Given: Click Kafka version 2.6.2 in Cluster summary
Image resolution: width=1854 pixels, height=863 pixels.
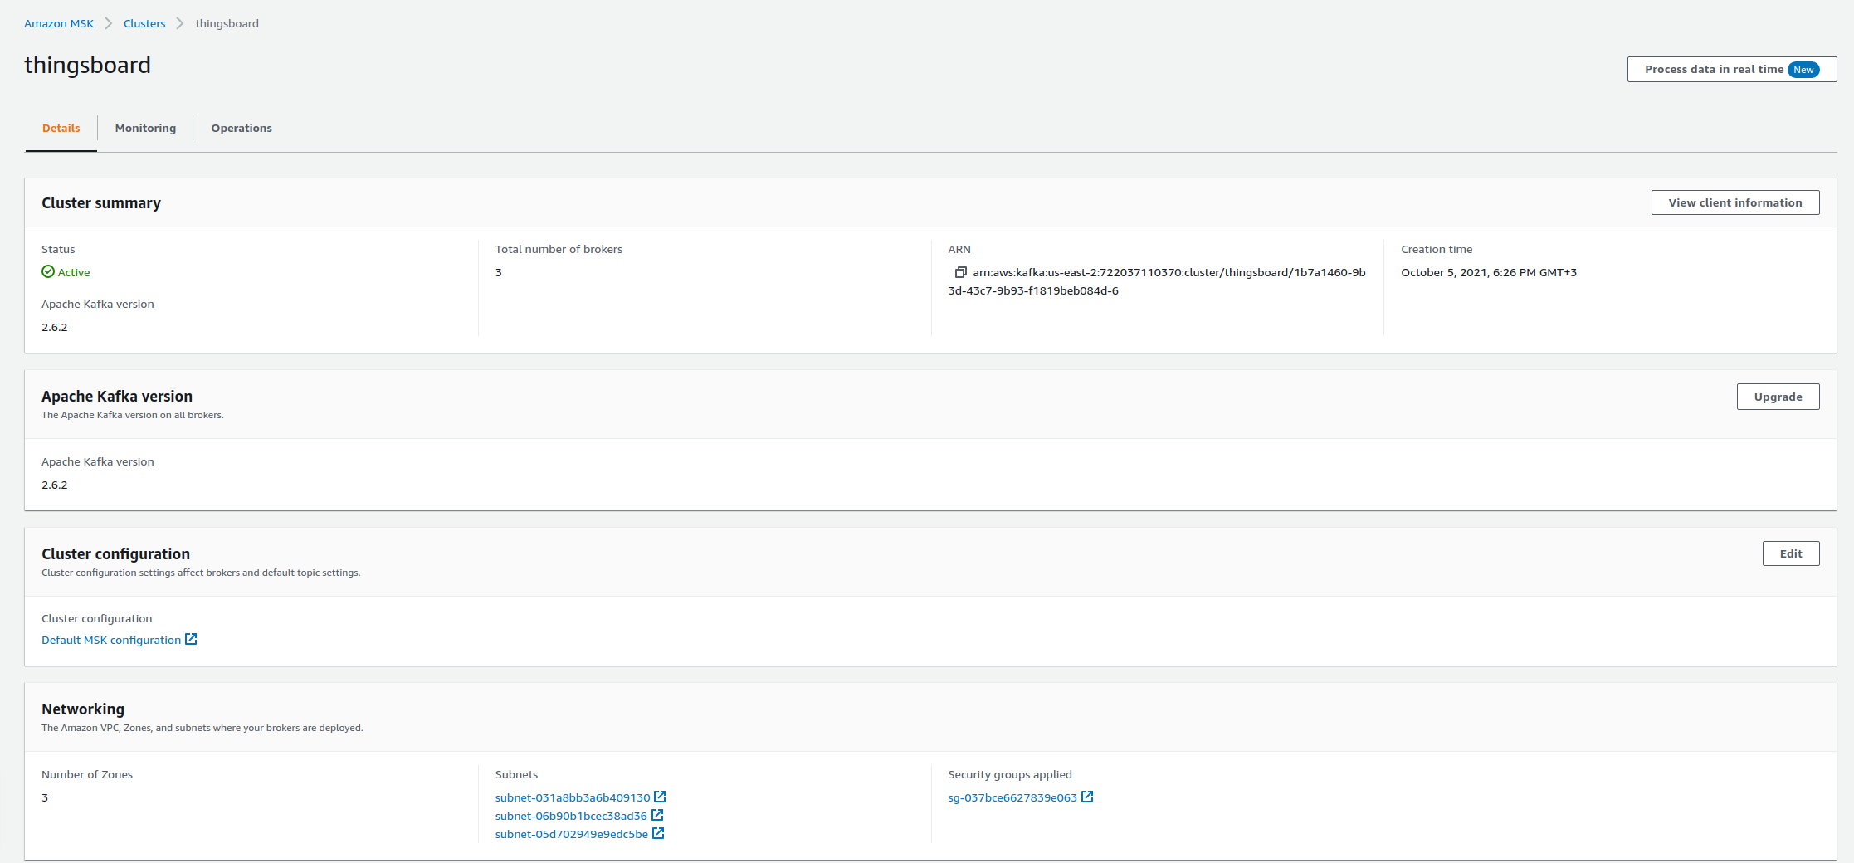Looking at the screenshot, I should click(x=55, y=327).
